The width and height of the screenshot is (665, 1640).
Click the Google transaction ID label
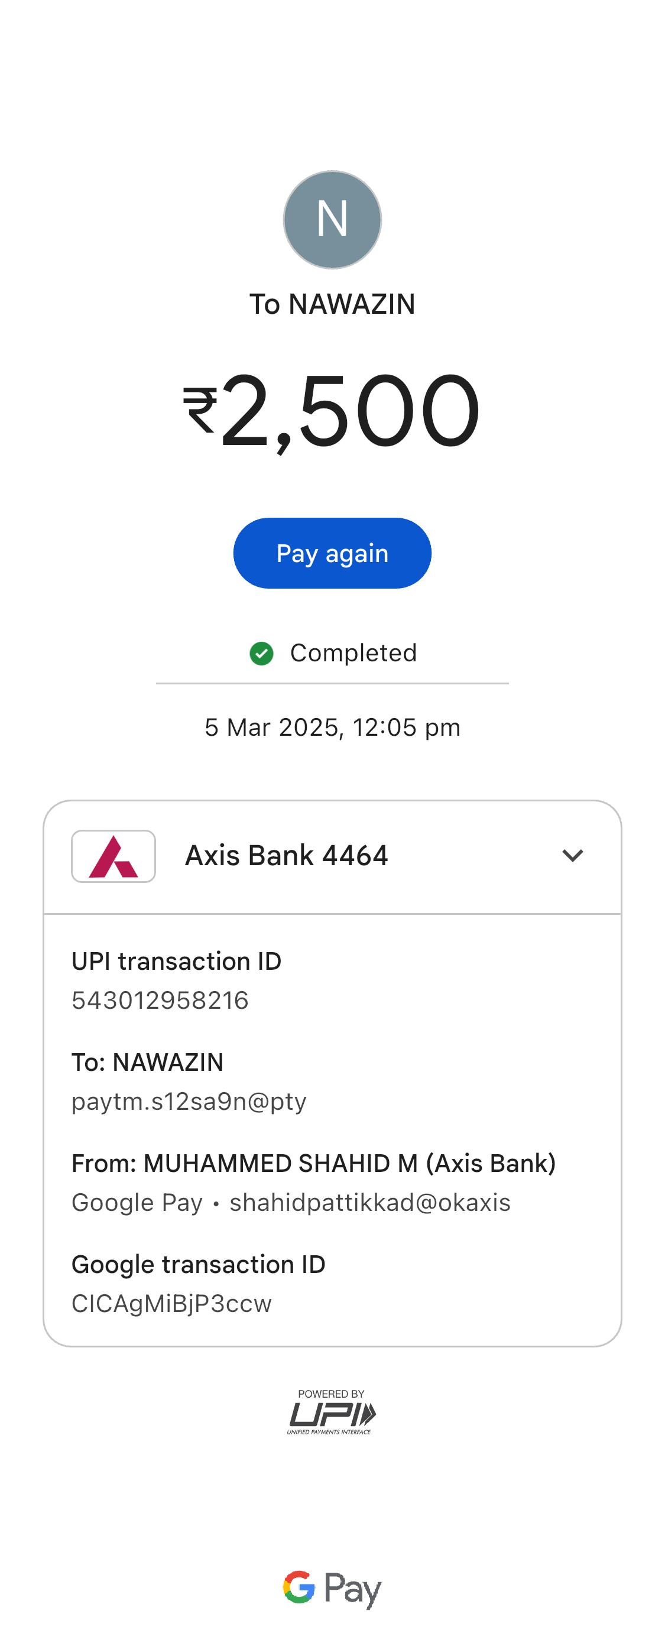coord(198,1264)
